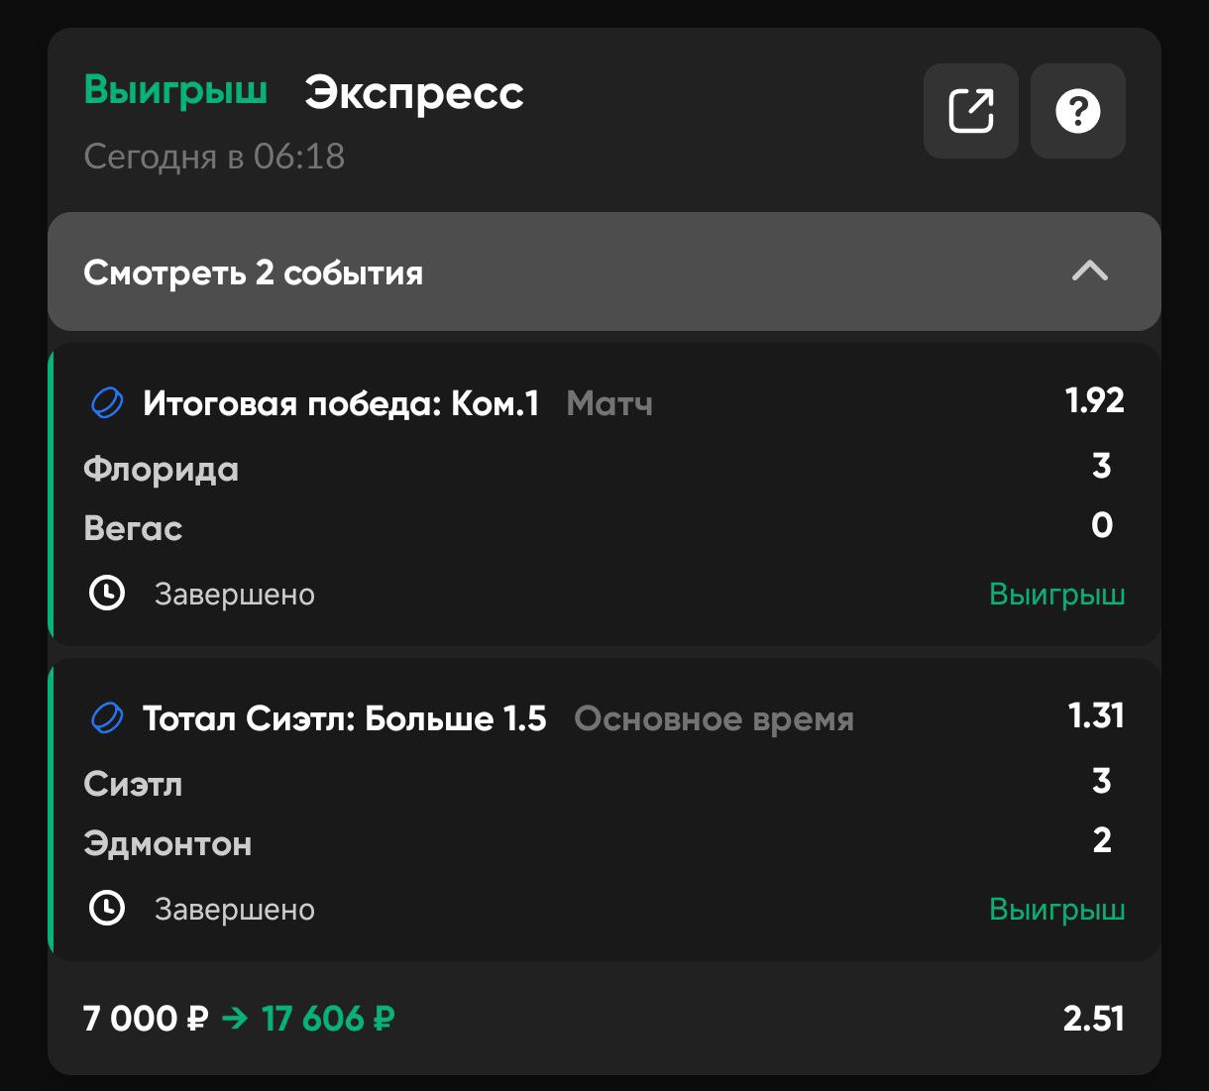Screen dimensions: 1209x1091
Task: Click the Итоговая победа: Ком.1 market title
Action: [x=341, y=403]
